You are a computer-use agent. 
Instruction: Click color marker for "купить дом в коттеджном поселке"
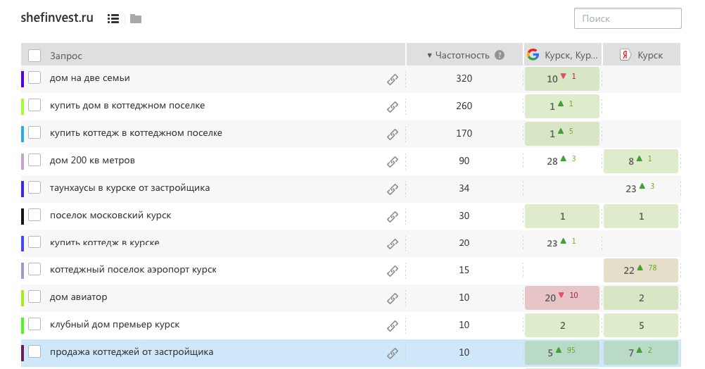click(23, 106)
